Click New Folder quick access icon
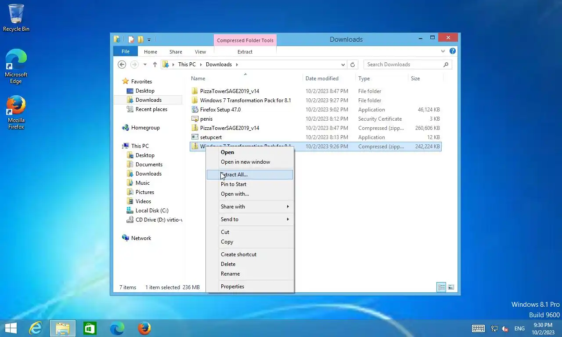 (x=140, y=39)
